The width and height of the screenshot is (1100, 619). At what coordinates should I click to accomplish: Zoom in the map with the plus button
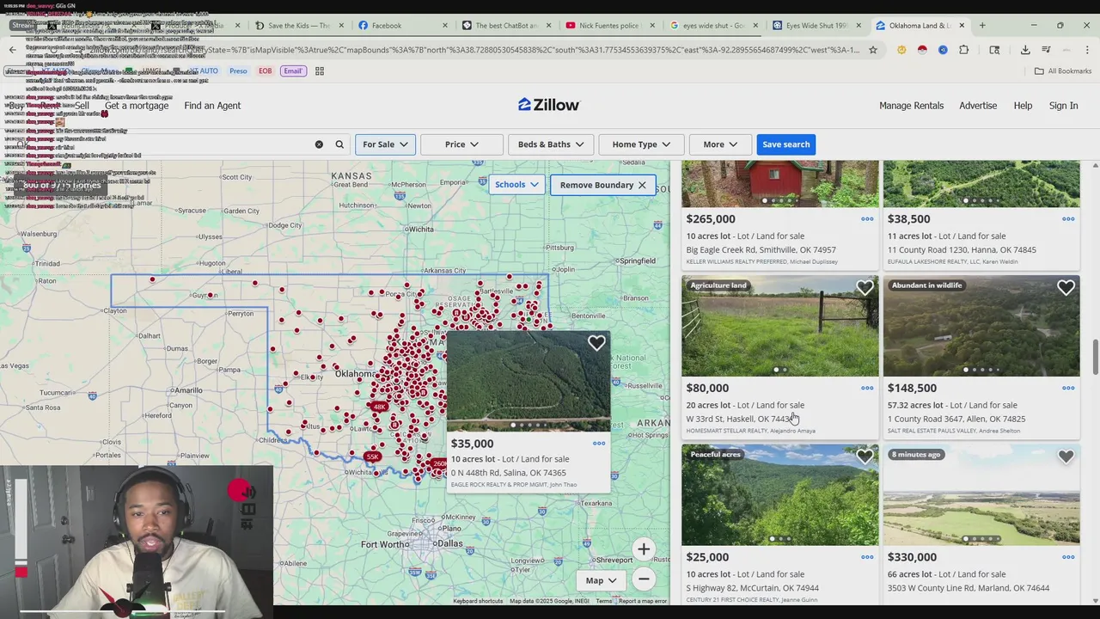644,549
